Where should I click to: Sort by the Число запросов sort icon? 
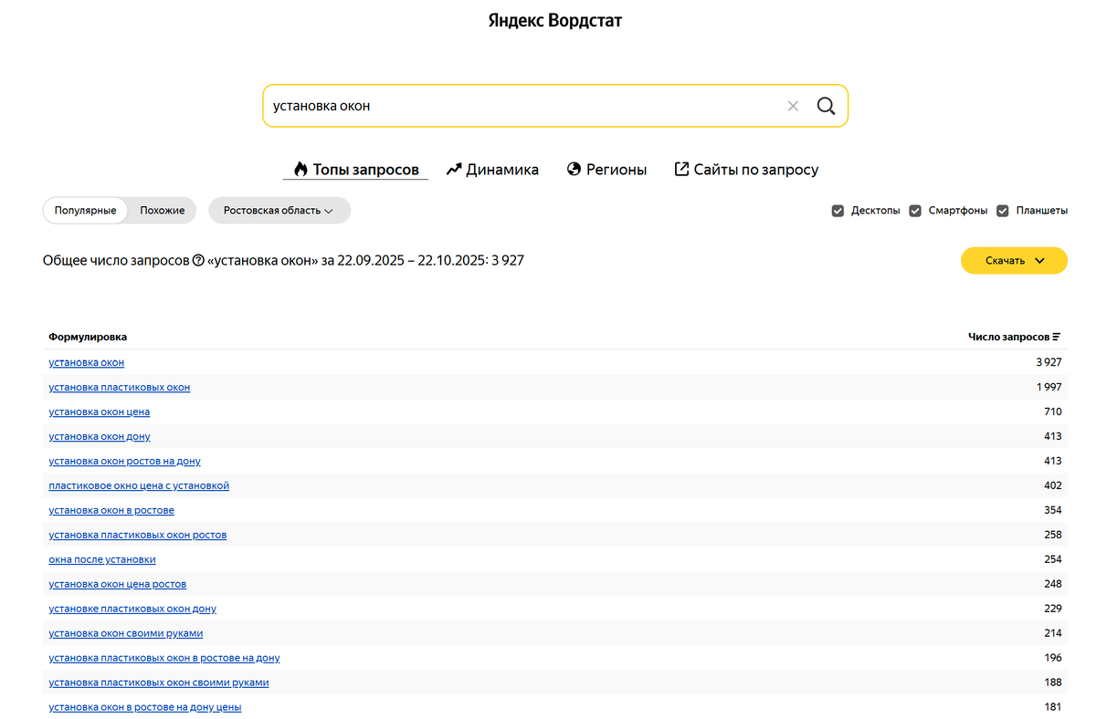point(1057,337)
